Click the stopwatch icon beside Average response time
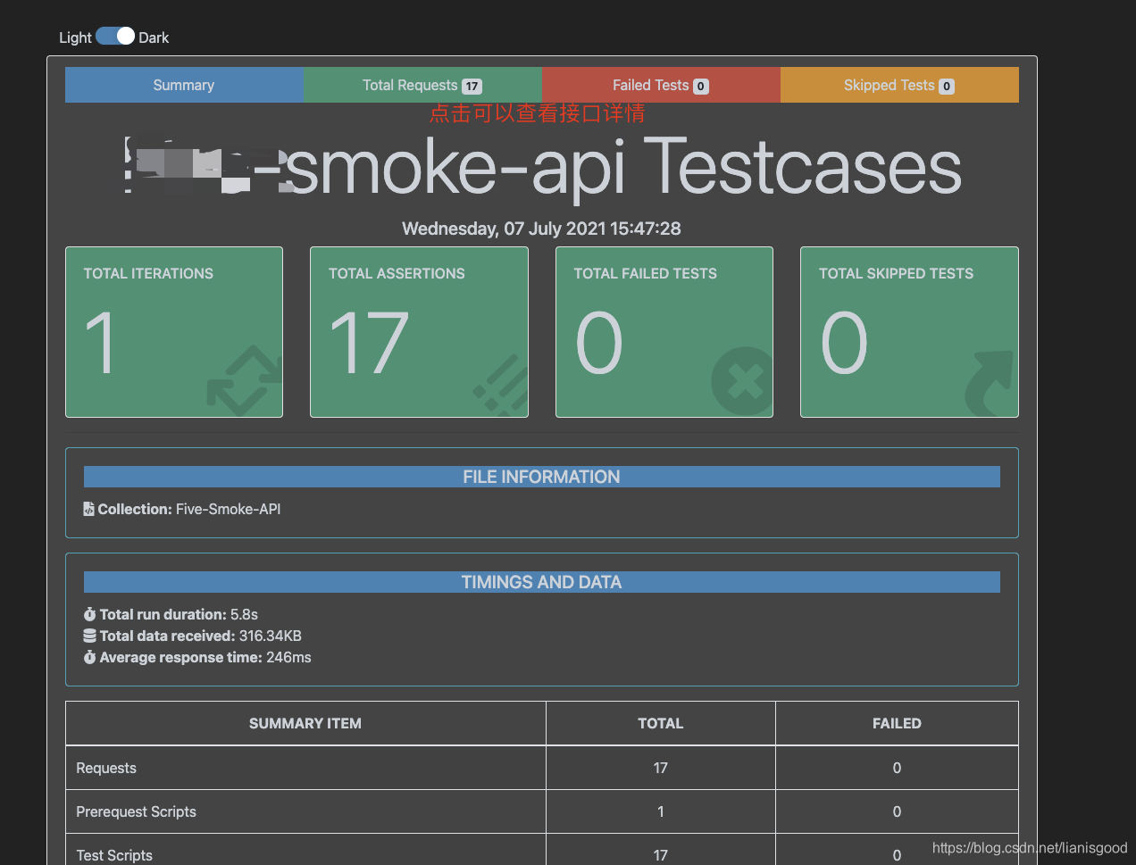This screenshot has width=1136, height=865. pos(89,657)
